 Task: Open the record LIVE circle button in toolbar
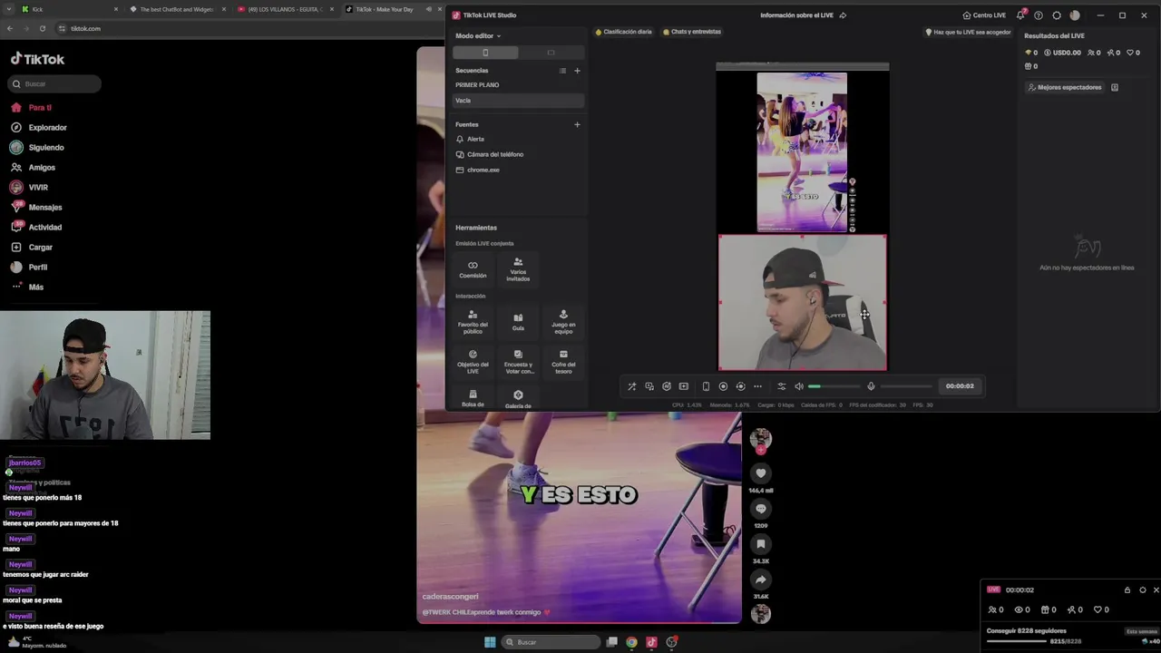[723, 386]
